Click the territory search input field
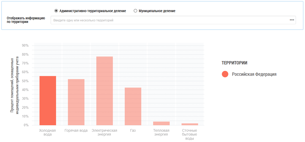 tap(168, 20)
